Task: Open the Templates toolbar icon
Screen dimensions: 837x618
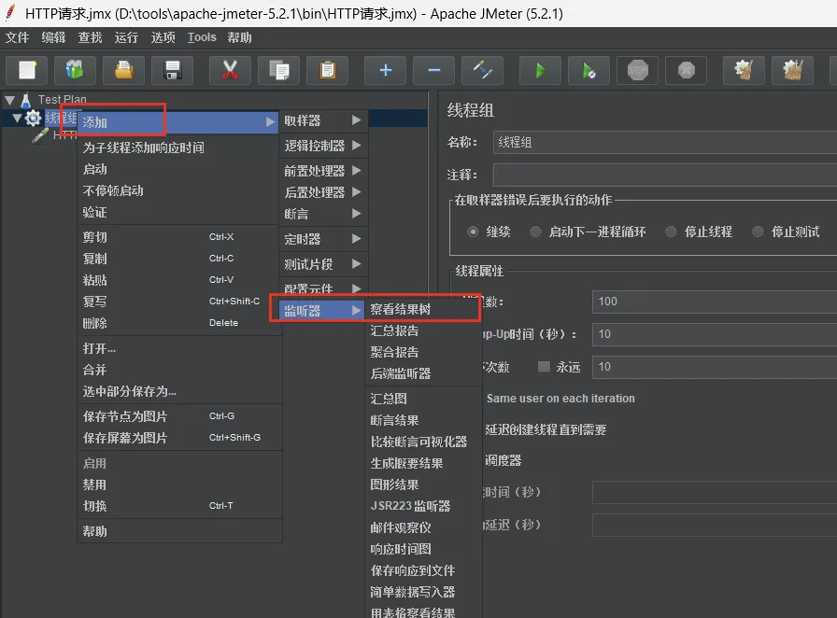Action: tap(75, 70)
